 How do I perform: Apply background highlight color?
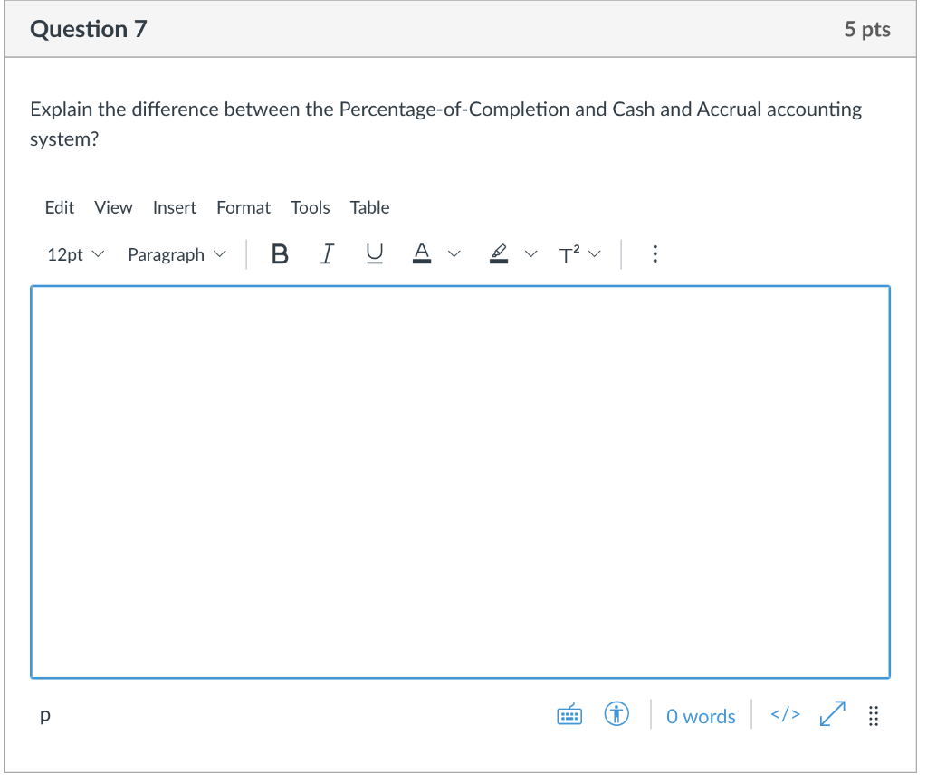pos(499,254)
